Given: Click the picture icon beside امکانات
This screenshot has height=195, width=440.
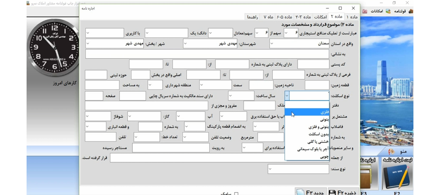Looking at the screenshot, I should click(x=388, y=11).
